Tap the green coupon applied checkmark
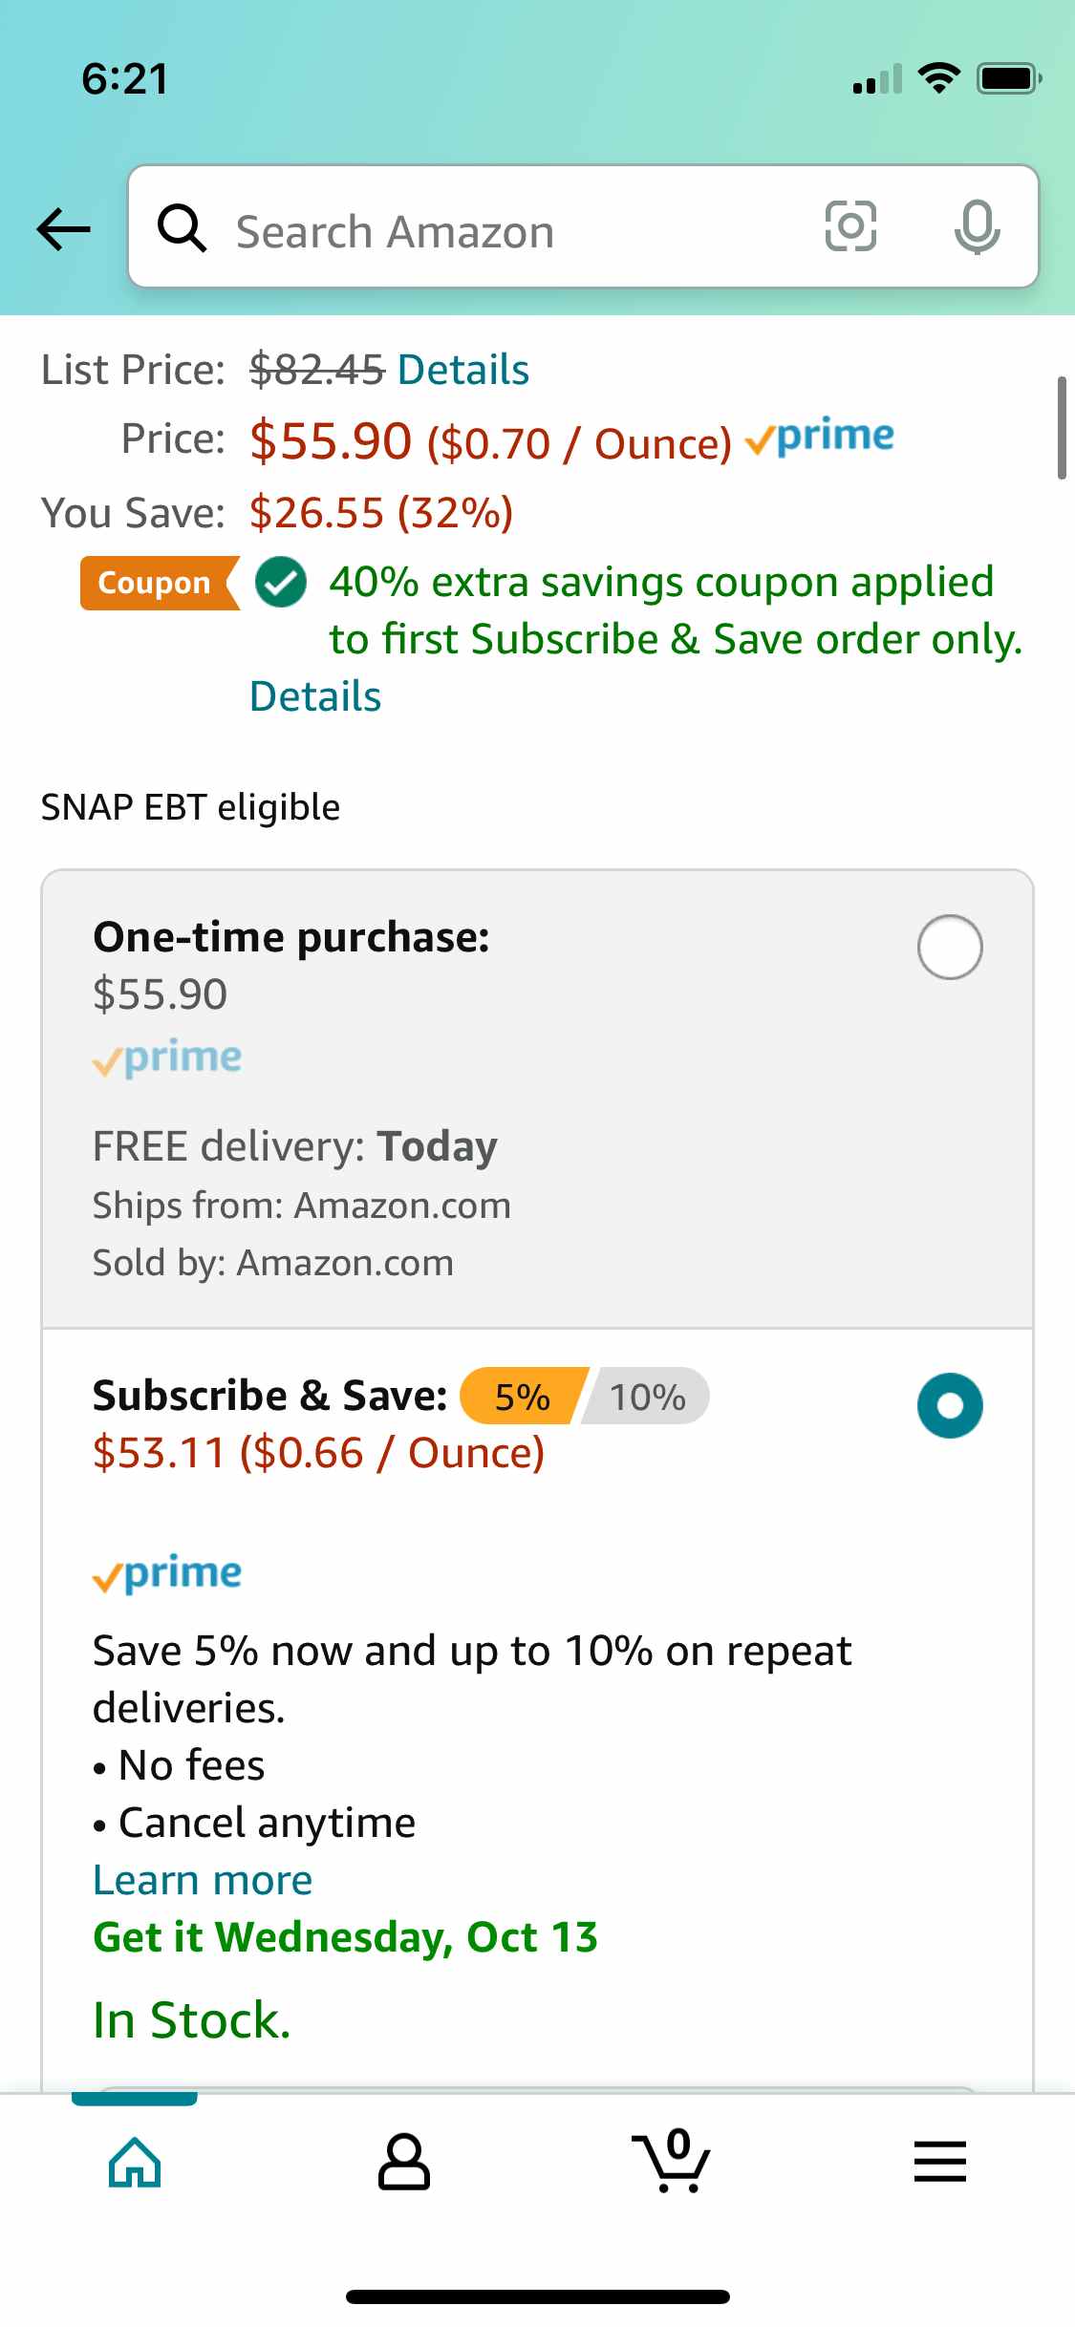Image resolution: width=1075 pixels, height=2327 pixels. click(x=281, y=583)
